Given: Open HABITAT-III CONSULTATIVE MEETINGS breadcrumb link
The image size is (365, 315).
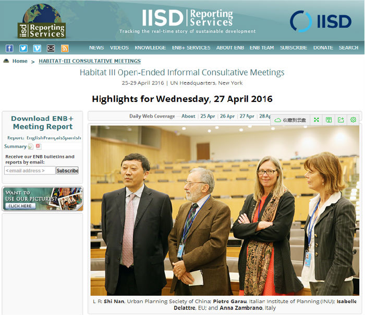Looking at the screenshot, I should coord(90,61).
